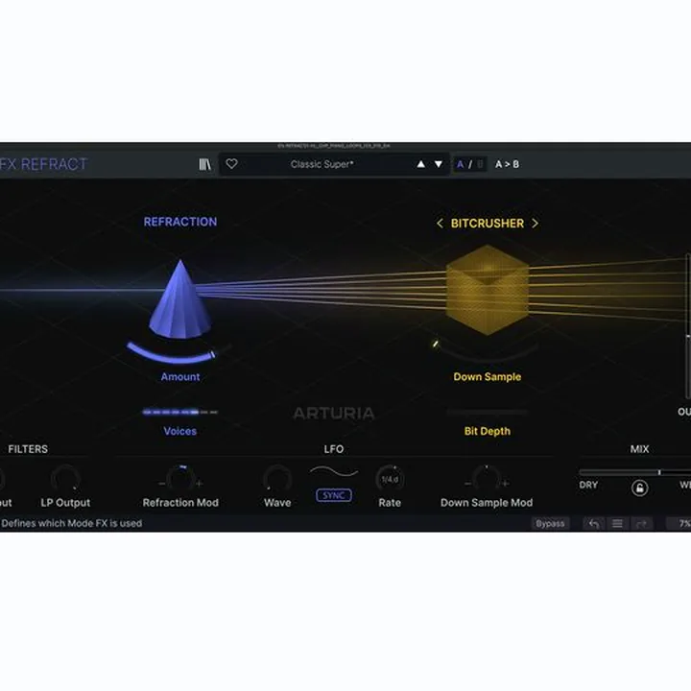Load next preset with down arrow
The height and width of the screenshot is (691, 691).
(438, 164)
